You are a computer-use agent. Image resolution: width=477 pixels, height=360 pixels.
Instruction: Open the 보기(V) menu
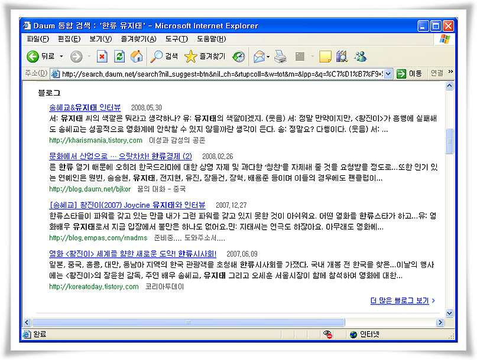[x=100, y=39]
